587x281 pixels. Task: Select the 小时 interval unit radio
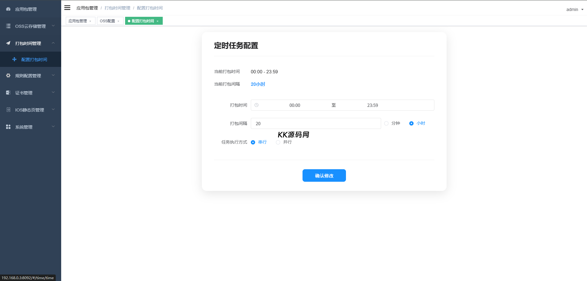click(411, 123)
